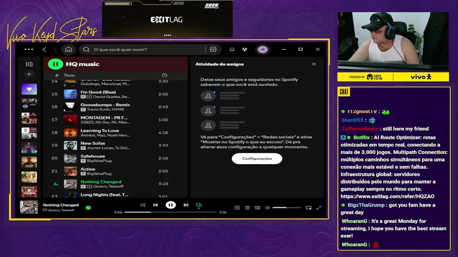Pause playback in bottom player bar

(171, 205)
